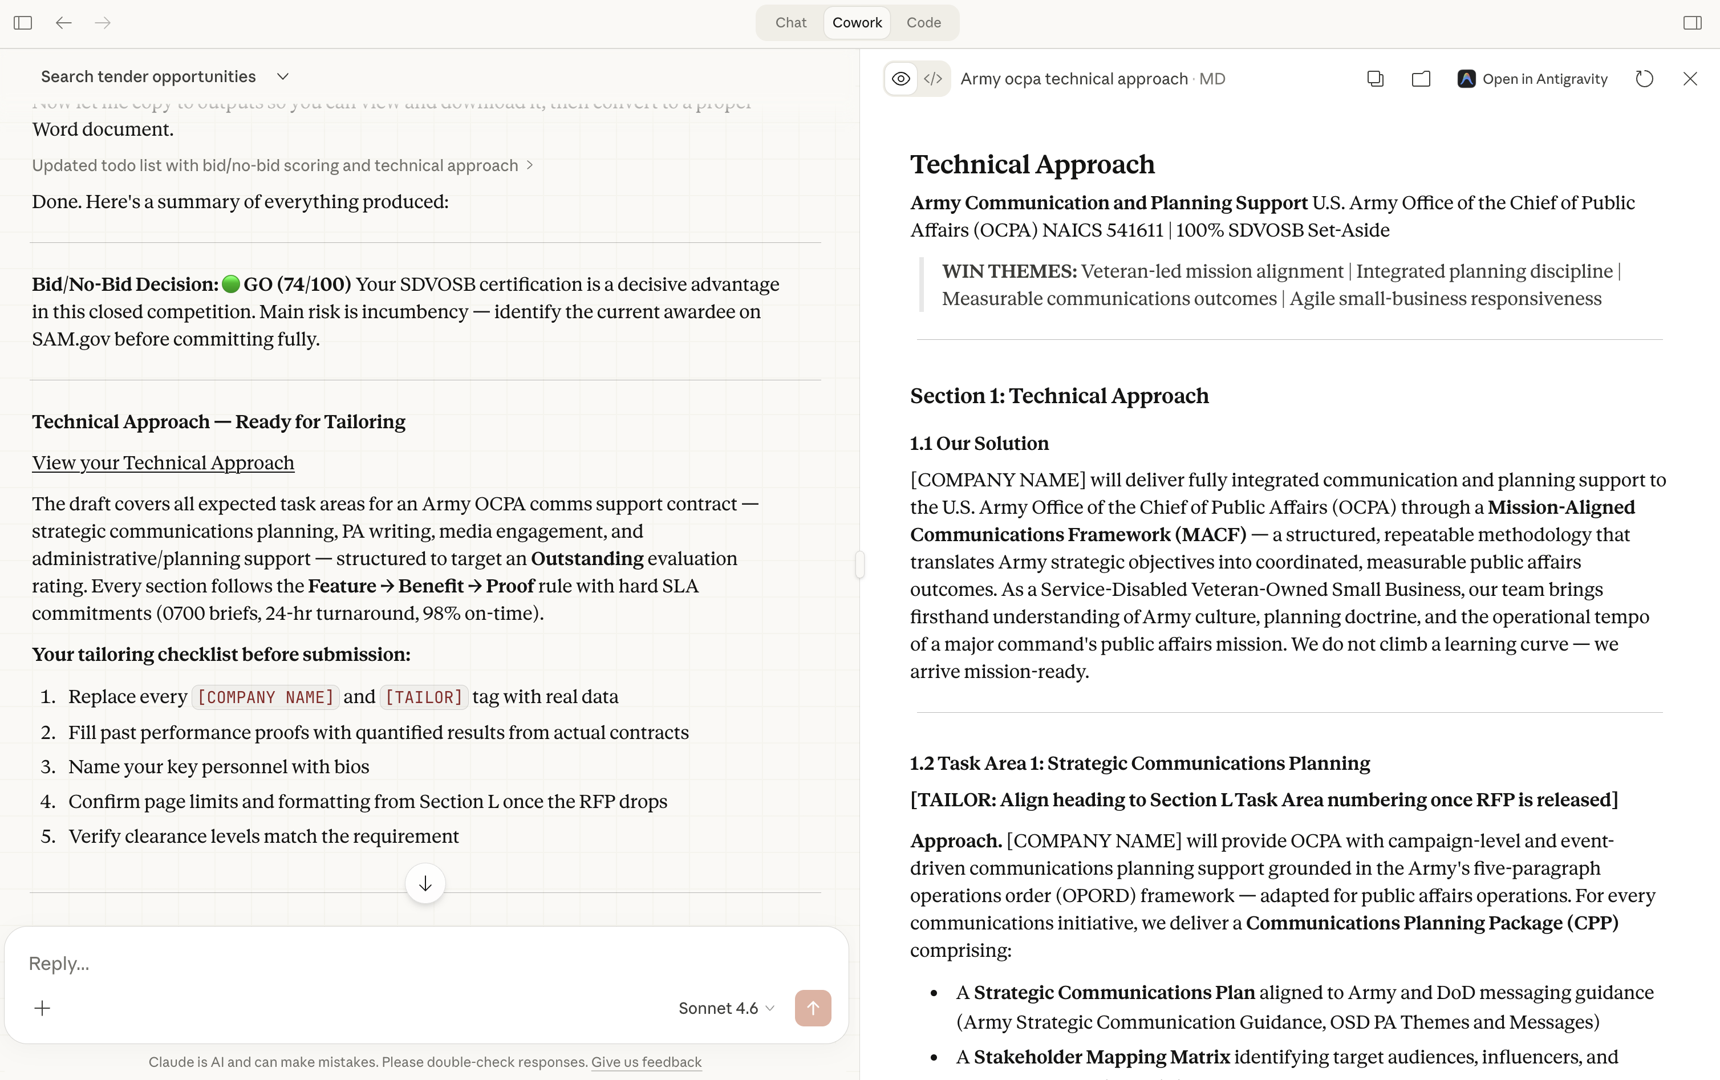
Task: Toggle the left sidebar panel icon
Action: point(23,23)
